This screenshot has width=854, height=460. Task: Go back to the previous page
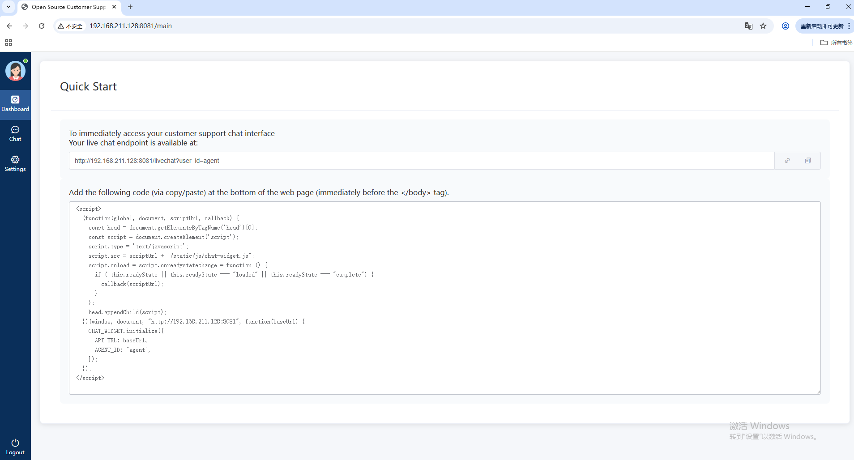pos(9,26)
